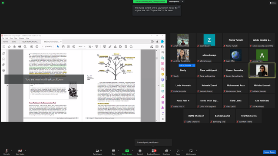Click the star bookmark icon in Acrobat toolbar
This screenshot has width=278, height=156.
click(x=9, y=47)
